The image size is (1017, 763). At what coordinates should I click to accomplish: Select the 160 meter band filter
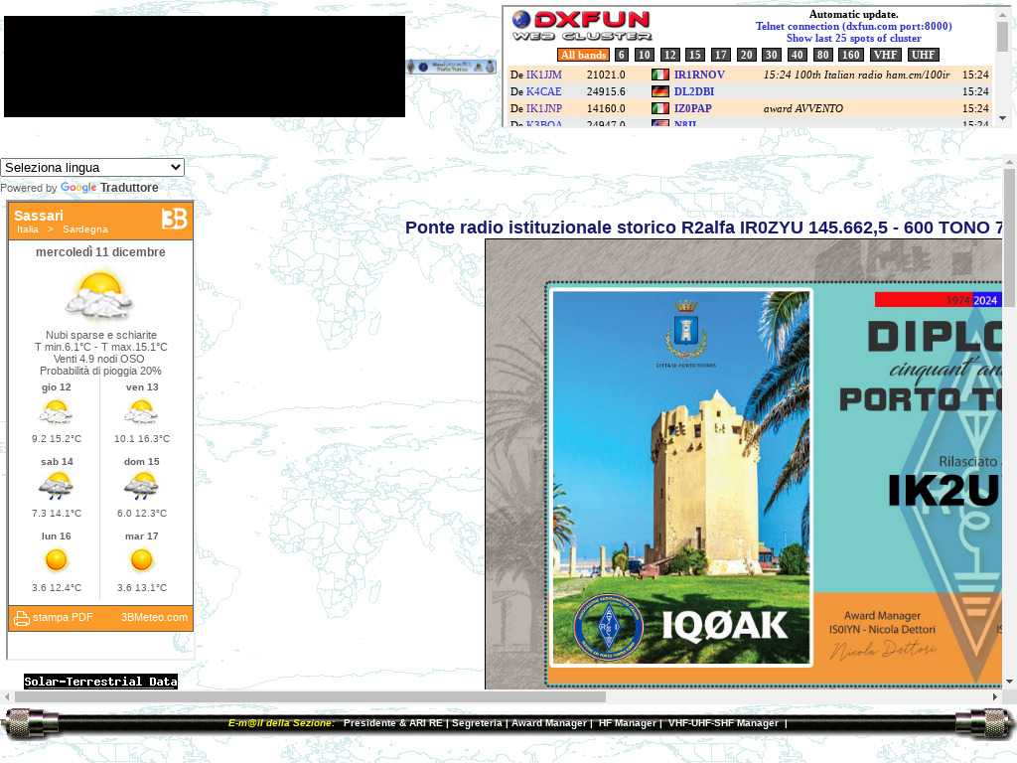pos(850,55)
